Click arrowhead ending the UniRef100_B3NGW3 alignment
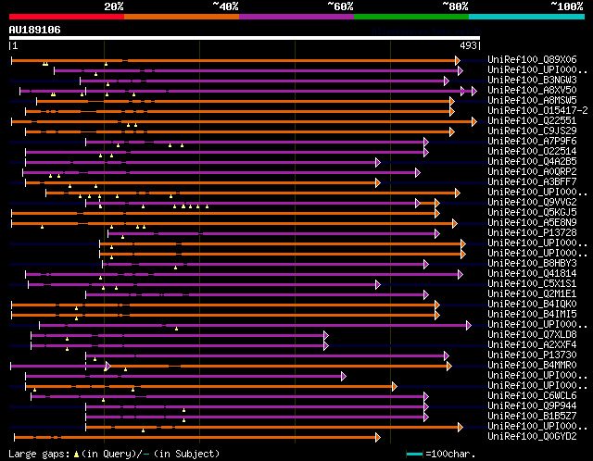Screen dimensions: 593x461 click(x=447, y=81)
